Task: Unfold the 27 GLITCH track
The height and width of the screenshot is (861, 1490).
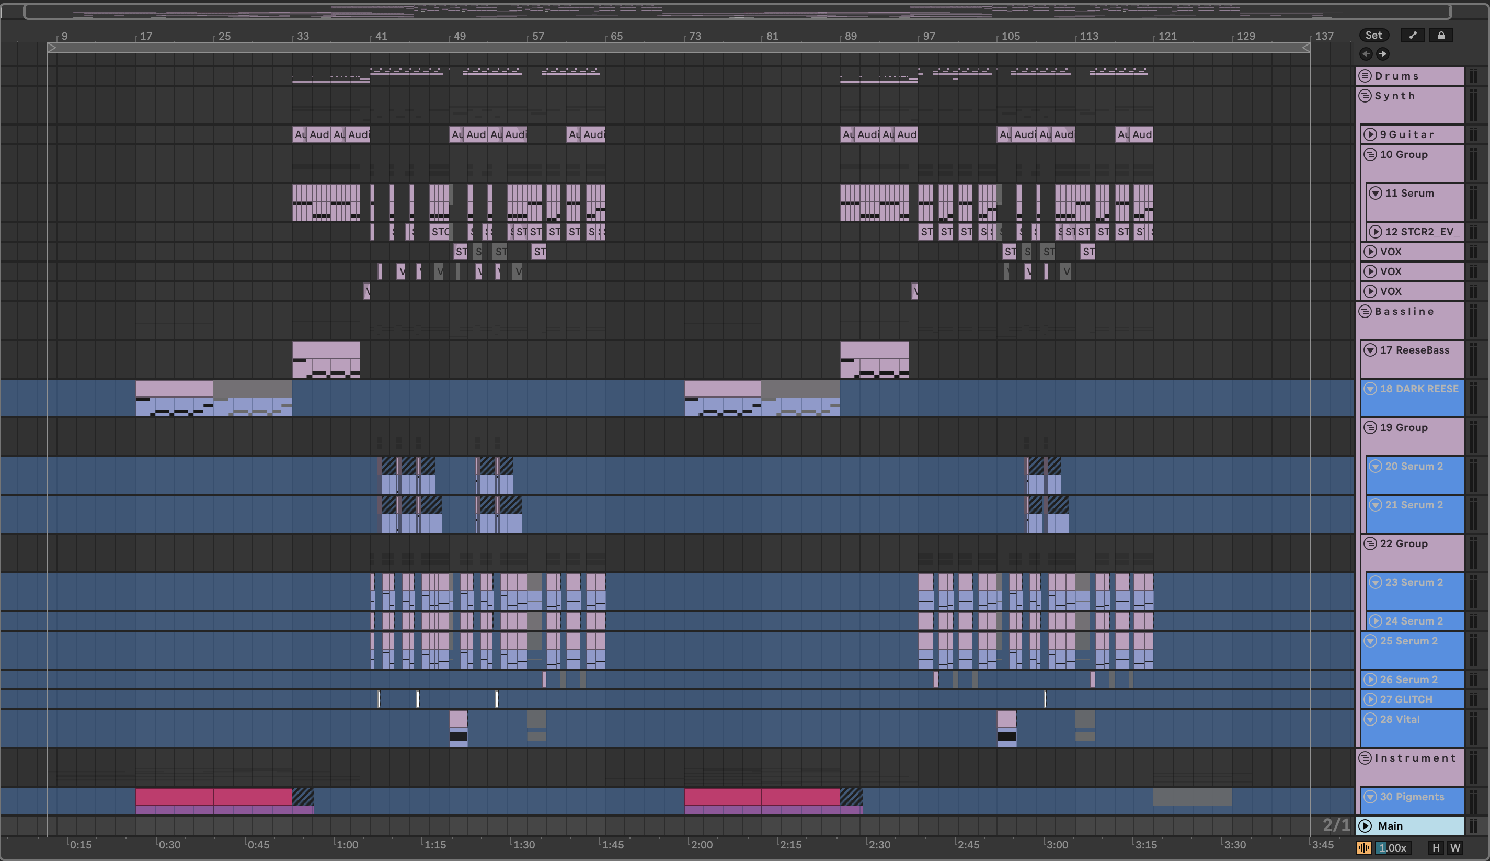Action: tap(1370, 699)
